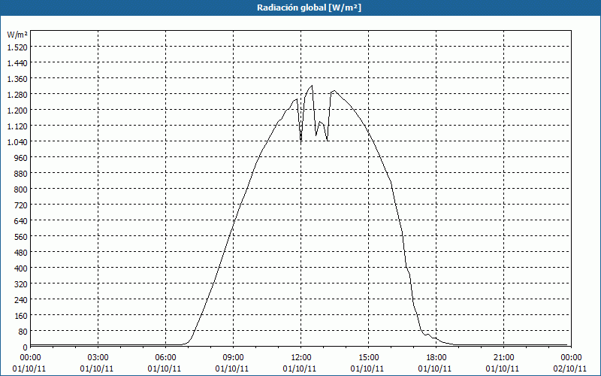Click the 720 y-axis value
Viewport: 601px width, 376px height.
(x=22, y=205)
